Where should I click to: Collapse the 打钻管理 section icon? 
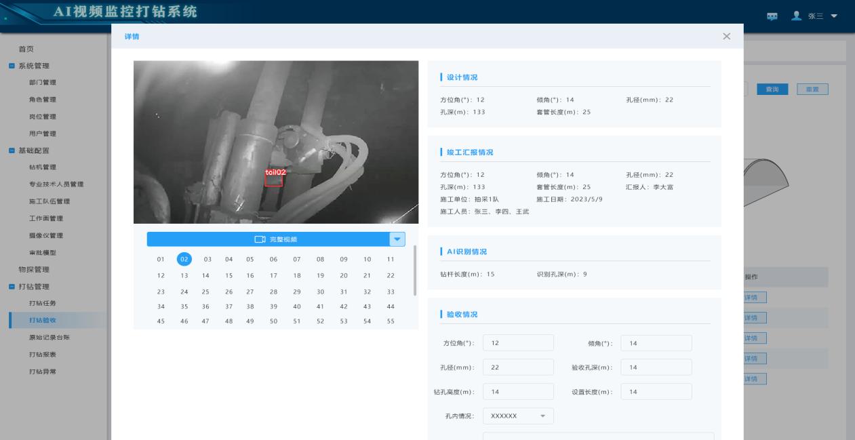point(12,287)
